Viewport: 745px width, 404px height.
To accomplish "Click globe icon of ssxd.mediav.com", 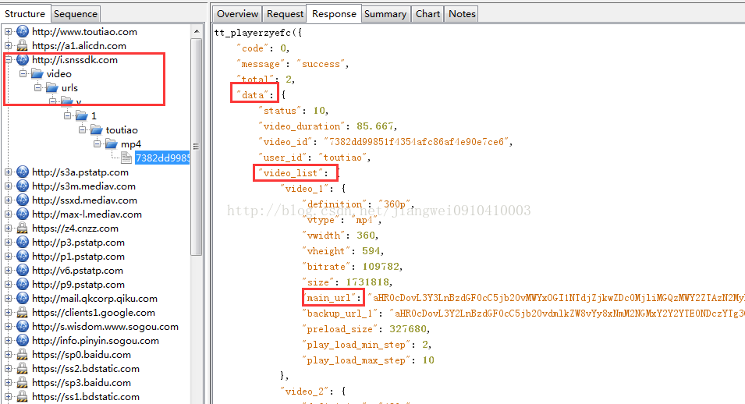I will [x=23, y=200].
